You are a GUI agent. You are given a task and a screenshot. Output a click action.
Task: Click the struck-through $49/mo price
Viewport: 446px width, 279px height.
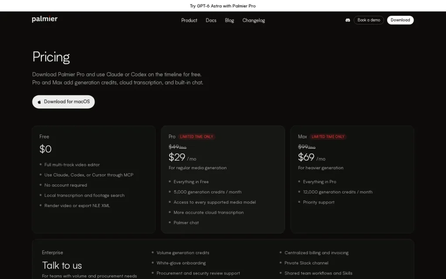click(x=178, y=147)
